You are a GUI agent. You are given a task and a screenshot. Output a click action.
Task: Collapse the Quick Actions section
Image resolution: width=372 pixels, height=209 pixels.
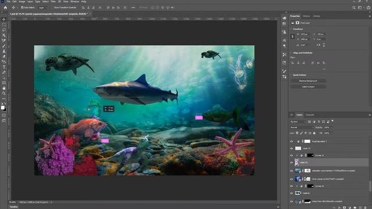(291, 75)
